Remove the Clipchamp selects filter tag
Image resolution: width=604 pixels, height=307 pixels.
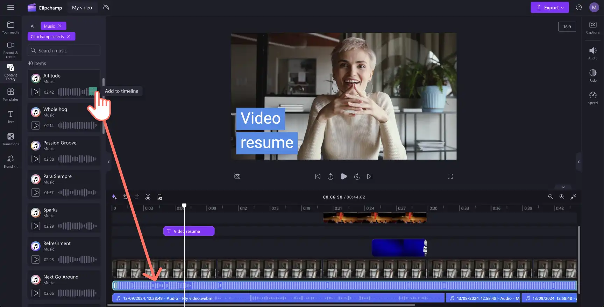click(x=69, y=36)
